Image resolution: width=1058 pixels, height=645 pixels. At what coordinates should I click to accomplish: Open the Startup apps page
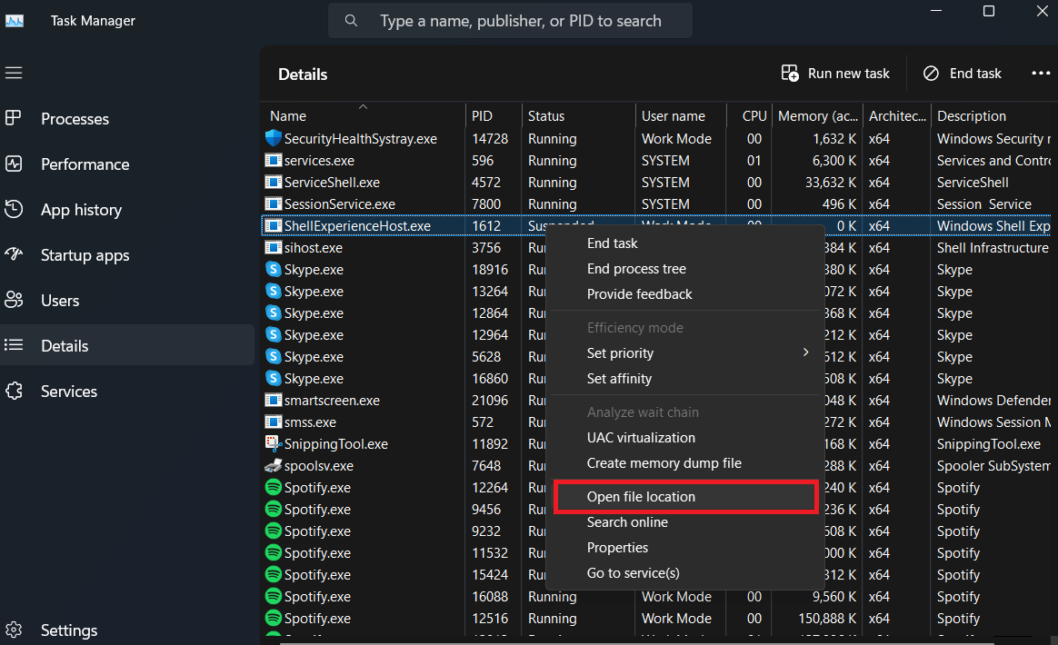(127, 255)
